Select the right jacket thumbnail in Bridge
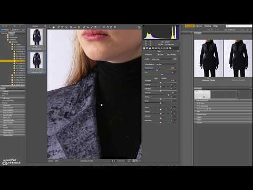 coord(238,59)
